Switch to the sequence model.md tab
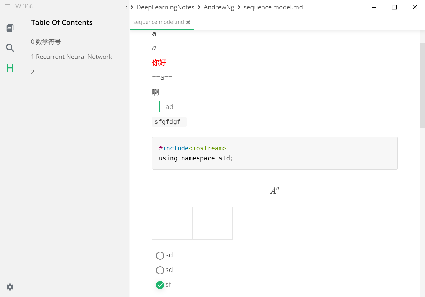Image resolution: width=425 pixels, height=297 pixels. click(x=159, y=22)
